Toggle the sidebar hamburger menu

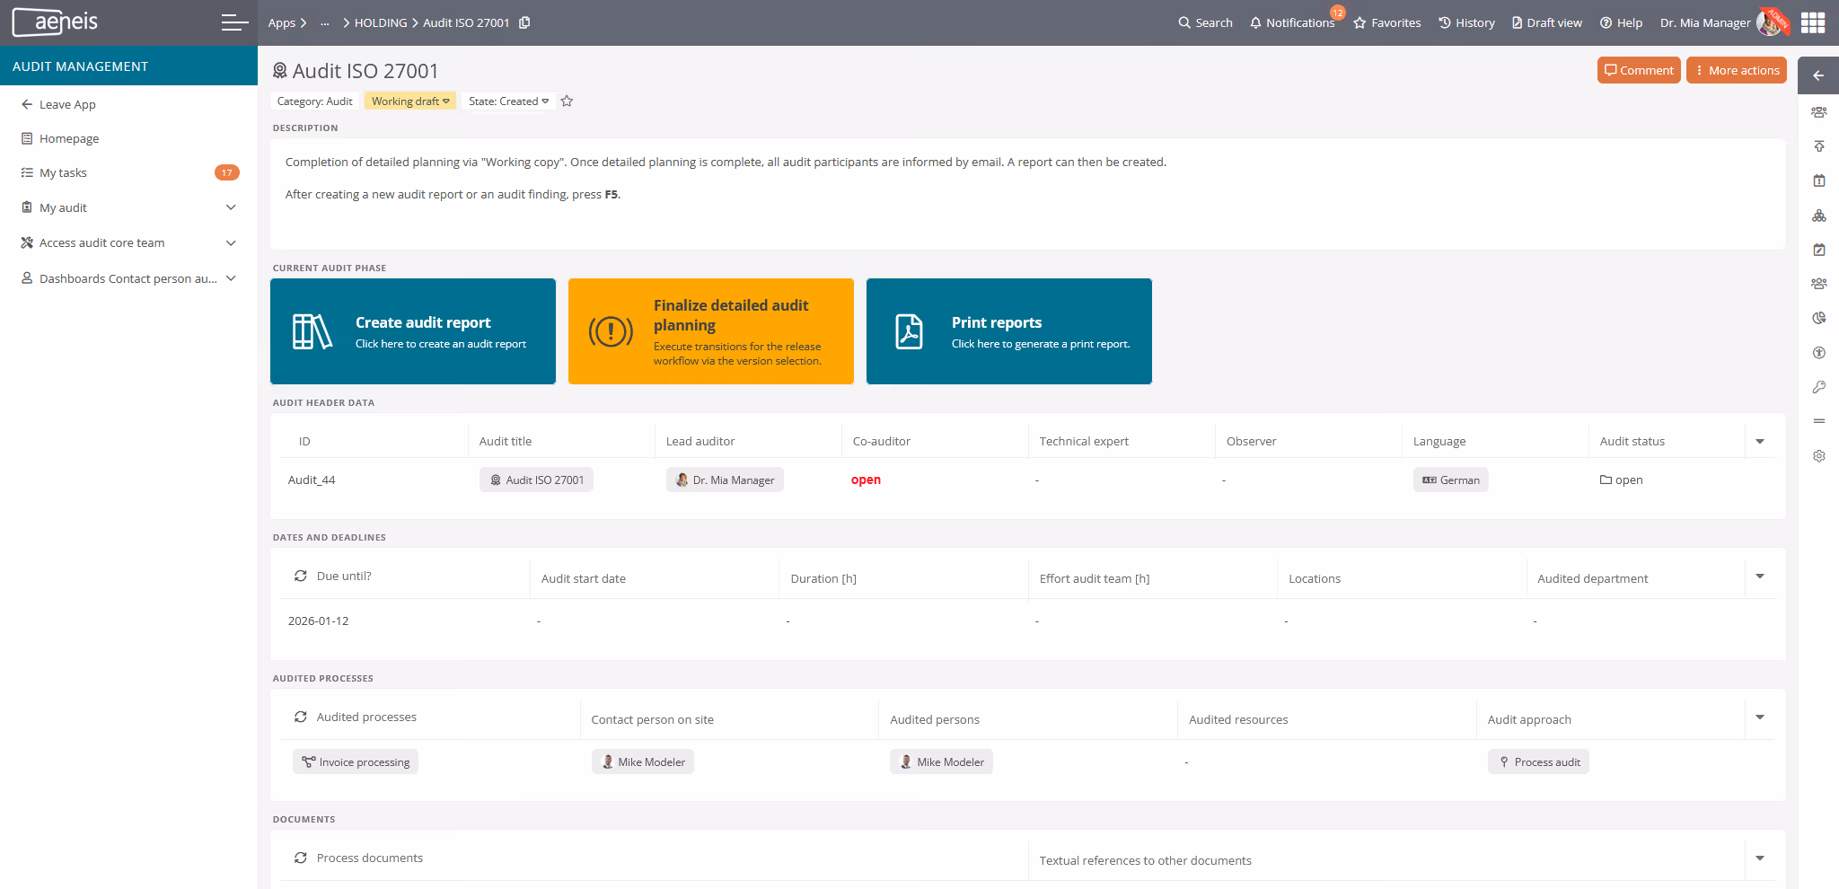click(234, 22)
